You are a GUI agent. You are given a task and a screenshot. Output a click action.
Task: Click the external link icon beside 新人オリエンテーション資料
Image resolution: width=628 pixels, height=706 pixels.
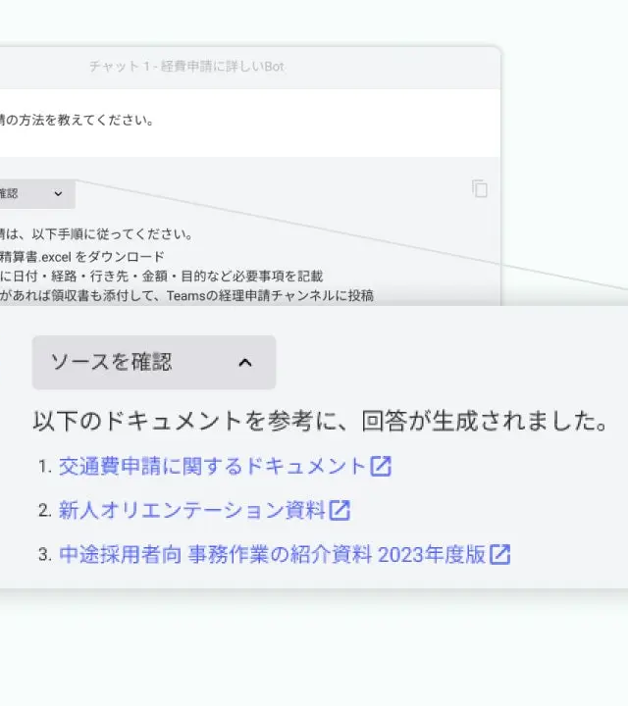click(x=340, y=510)
